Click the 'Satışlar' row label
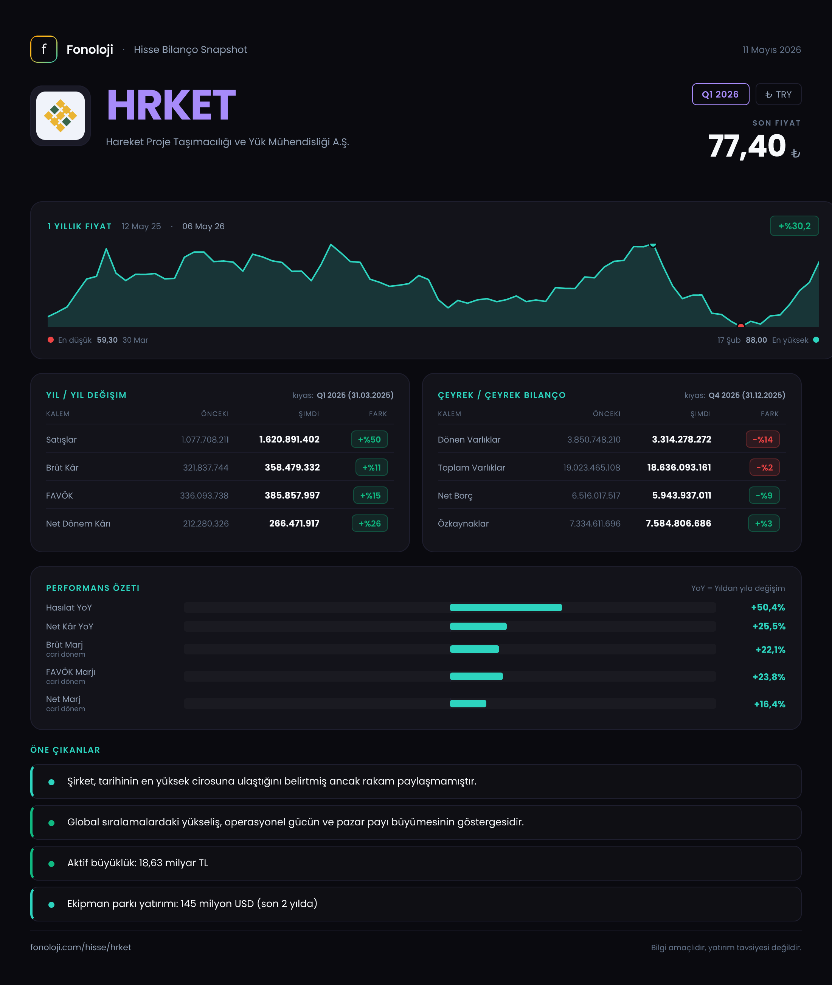832x985 pixels. click(61, 440)
